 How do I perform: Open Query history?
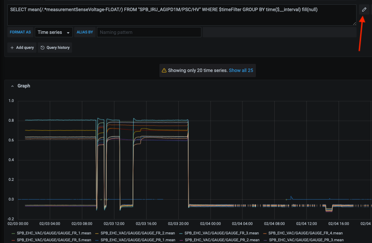tap(55, 48)
